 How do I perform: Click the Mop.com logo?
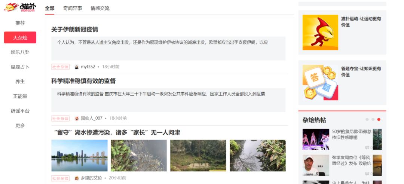tap(20, 7)
